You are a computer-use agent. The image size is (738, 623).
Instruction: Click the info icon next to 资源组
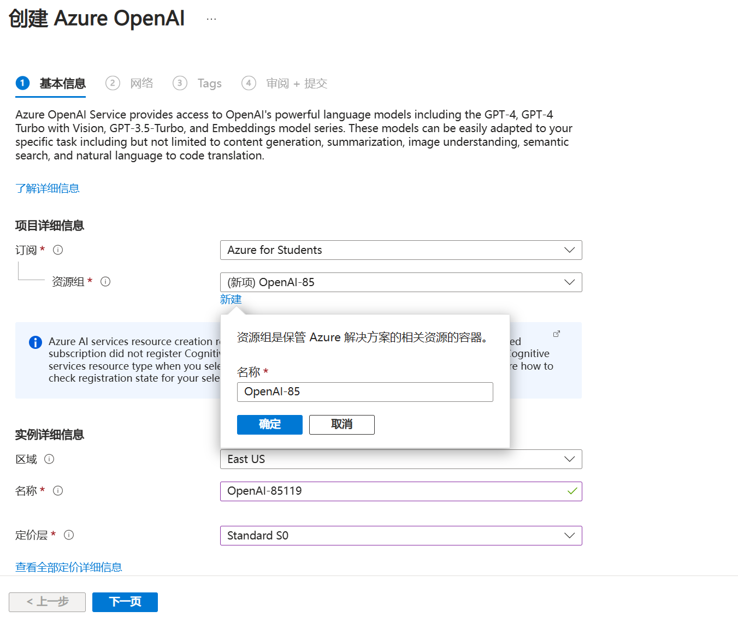point(105,282)
